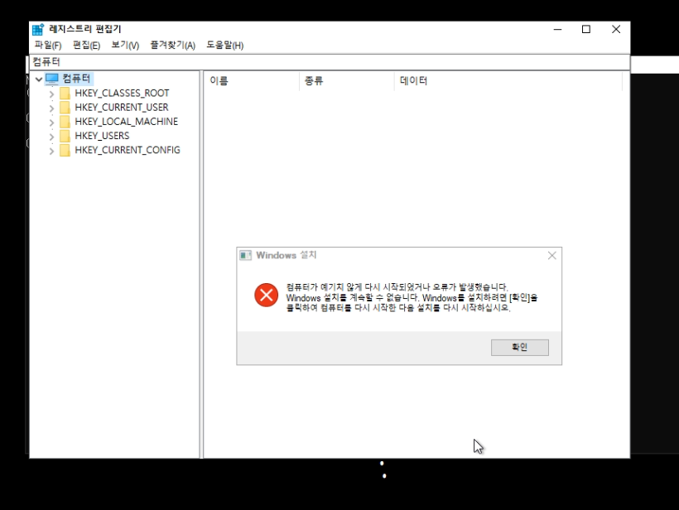This screenshot has width=679, height=510.
Task: Select the 컴퓨터 tree label
Action: coord(76,79)
